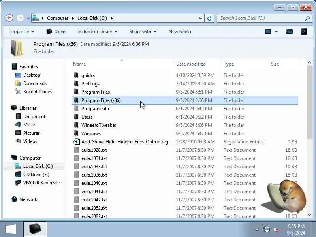Image resolution: width=316 pixels, height=237 pixels.
Task: Select the Program Files folder icon
Action: pyautogui.click(x=76, y=92)
